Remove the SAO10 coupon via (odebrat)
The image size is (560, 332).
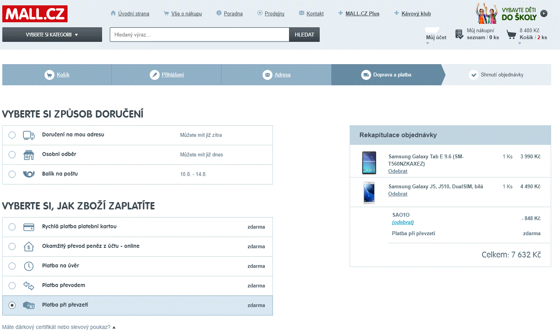pos(403,222)
